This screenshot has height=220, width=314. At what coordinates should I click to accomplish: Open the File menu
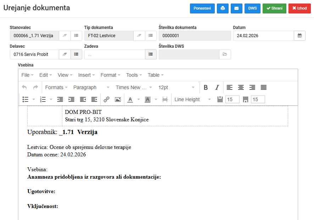27,75
